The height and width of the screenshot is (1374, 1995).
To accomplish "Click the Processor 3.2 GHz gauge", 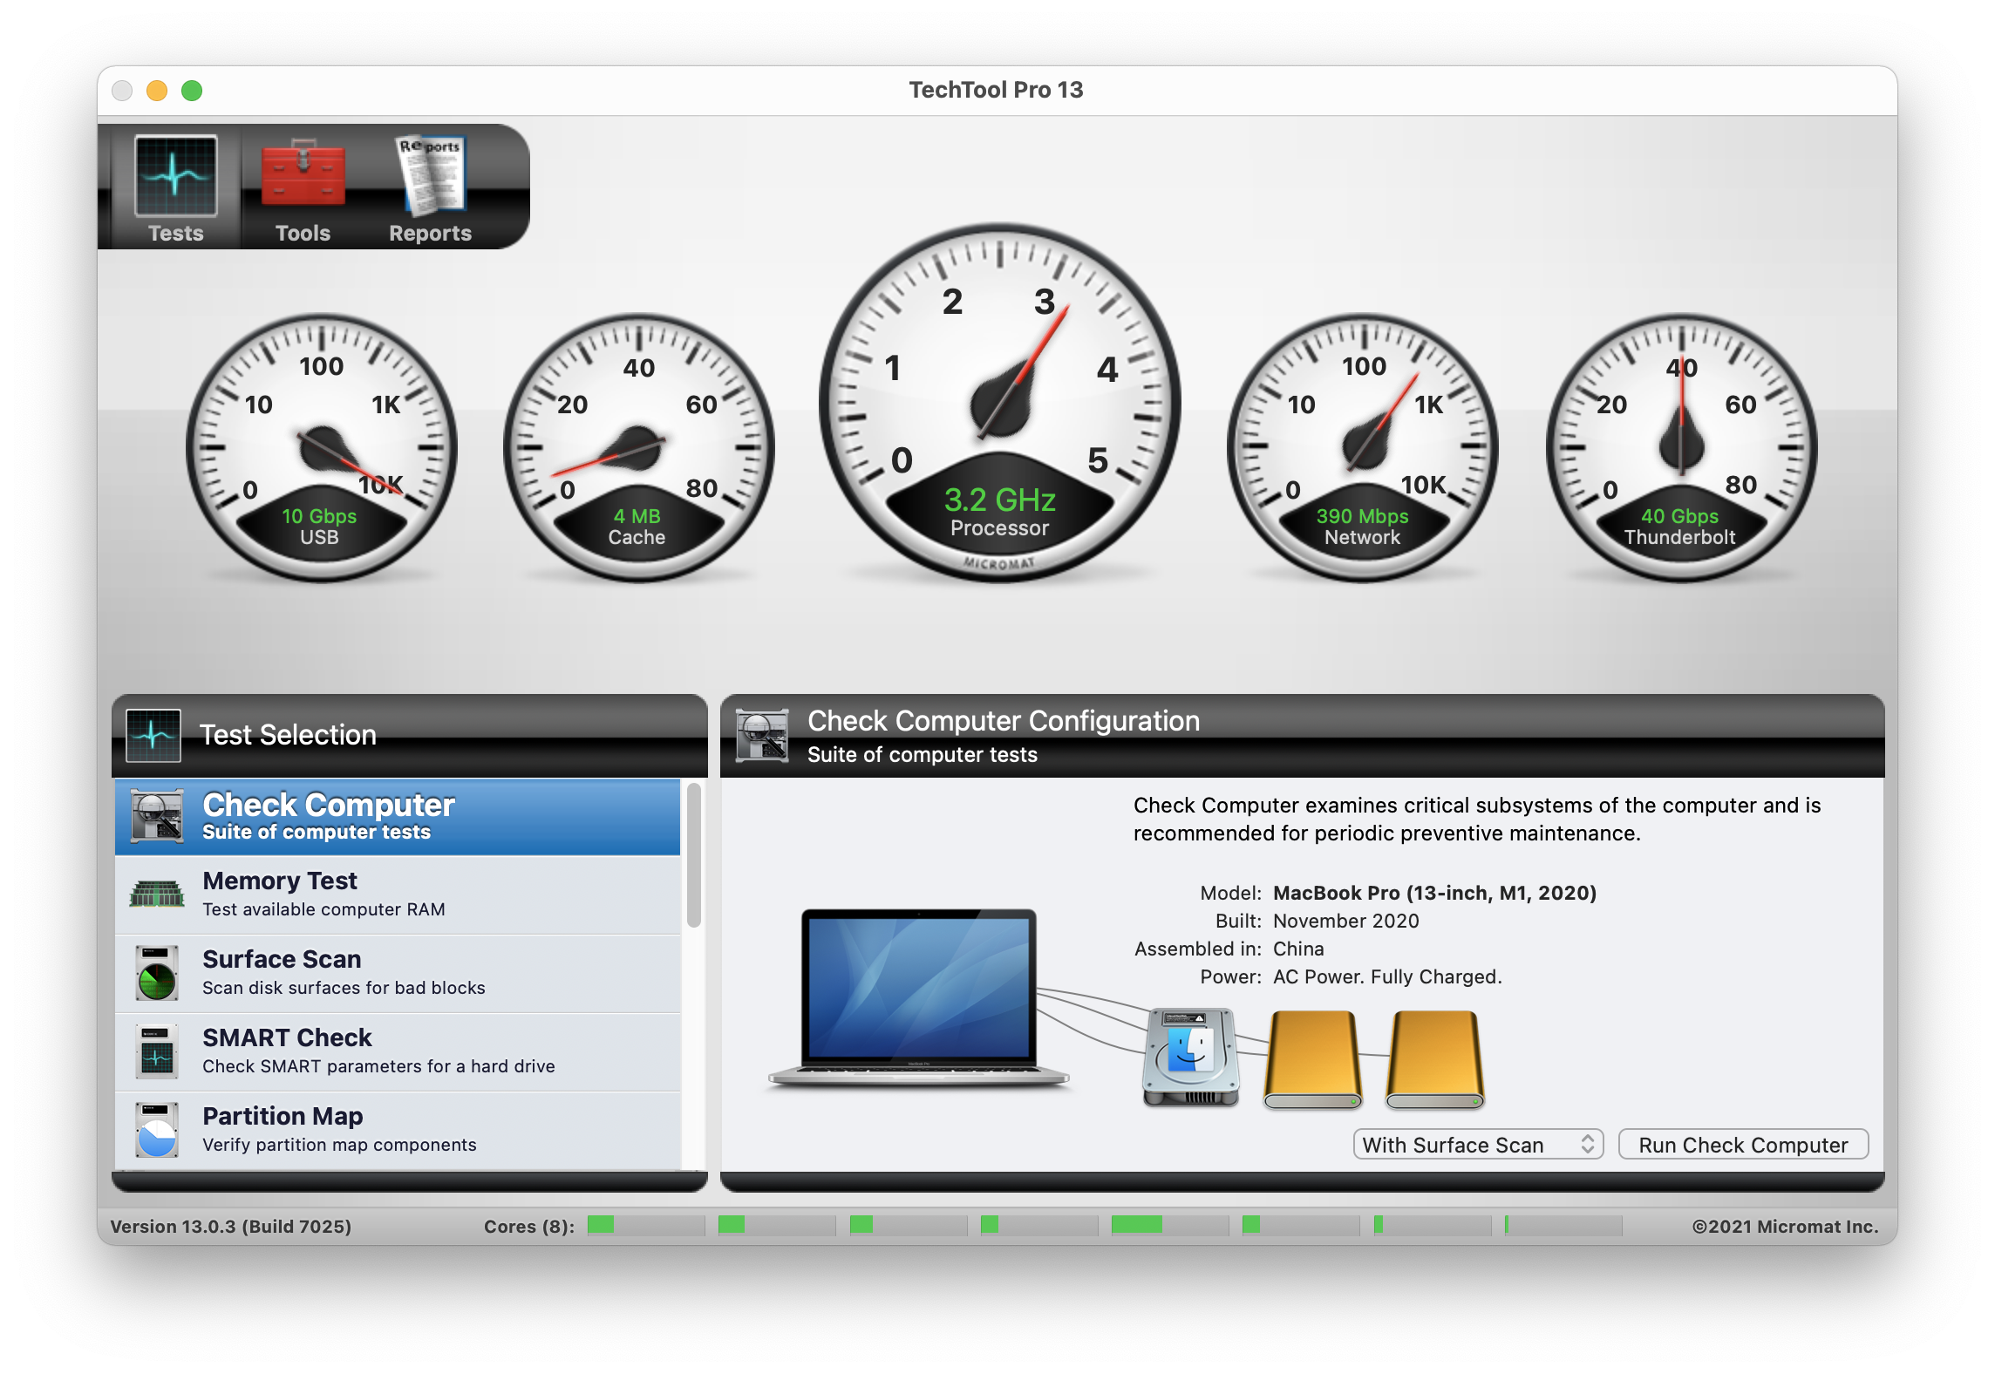I will [x=999, y=403].
